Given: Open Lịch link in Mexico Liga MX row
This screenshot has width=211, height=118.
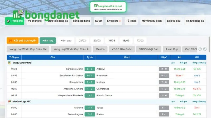Looking at the screenshot, I should (173, 101).
